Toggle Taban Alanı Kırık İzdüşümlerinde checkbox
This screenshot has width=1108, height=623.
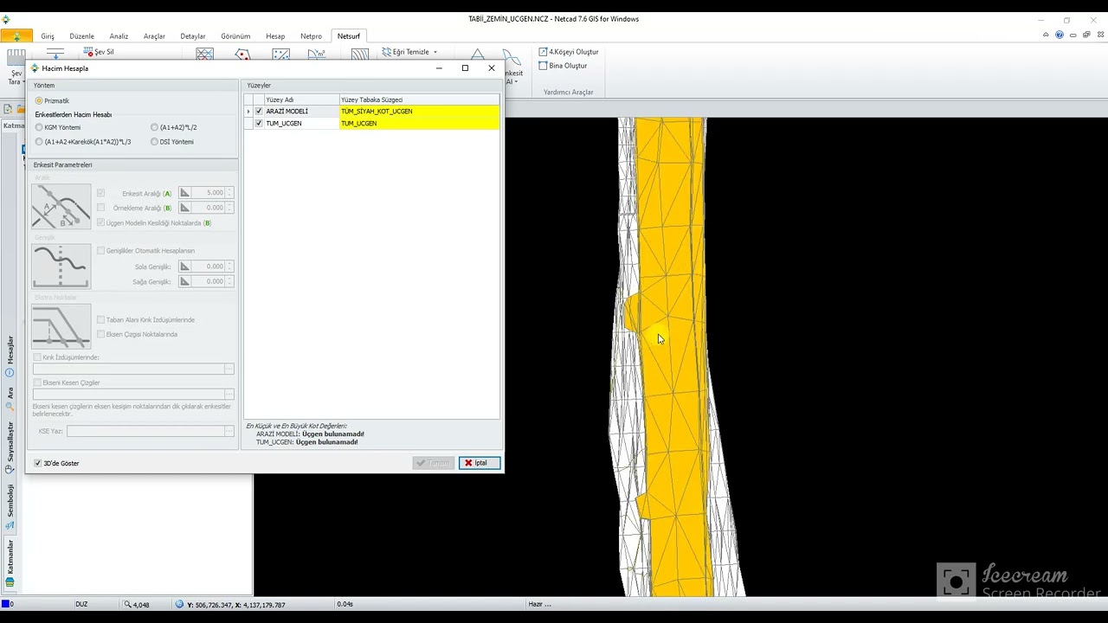[x=100, y=320]
